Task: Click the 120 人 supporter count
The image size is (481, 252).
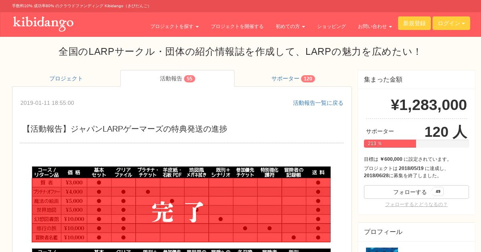Action: 446,132
